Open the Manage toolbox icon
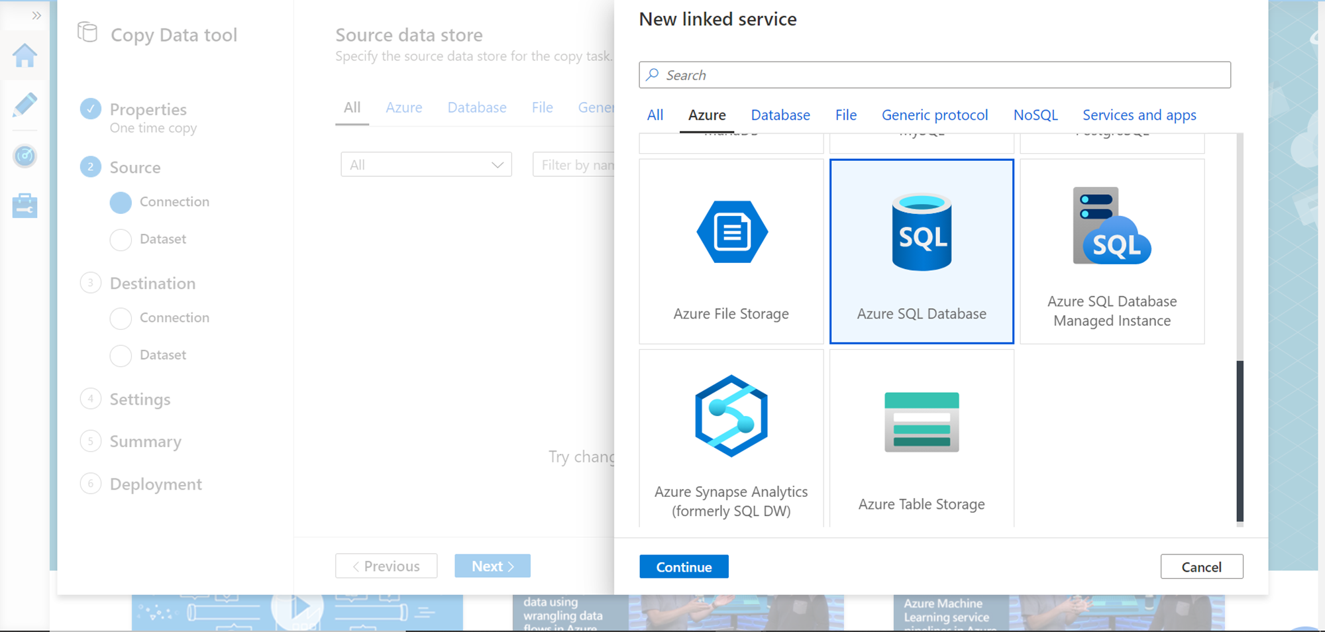This screenshot has width=1325, height=632. tap(25, 206)
